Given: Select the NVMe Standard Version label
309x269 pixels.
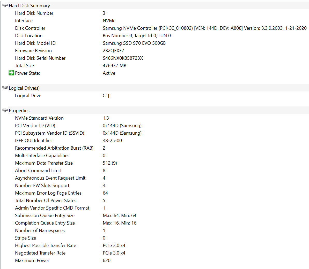Looking at the screenshot, I should click(x=39, y=118).
